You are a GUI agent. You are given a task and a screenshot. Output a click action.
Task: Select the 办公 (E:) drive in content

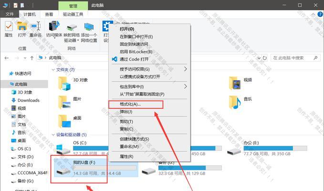coord(267,149)
